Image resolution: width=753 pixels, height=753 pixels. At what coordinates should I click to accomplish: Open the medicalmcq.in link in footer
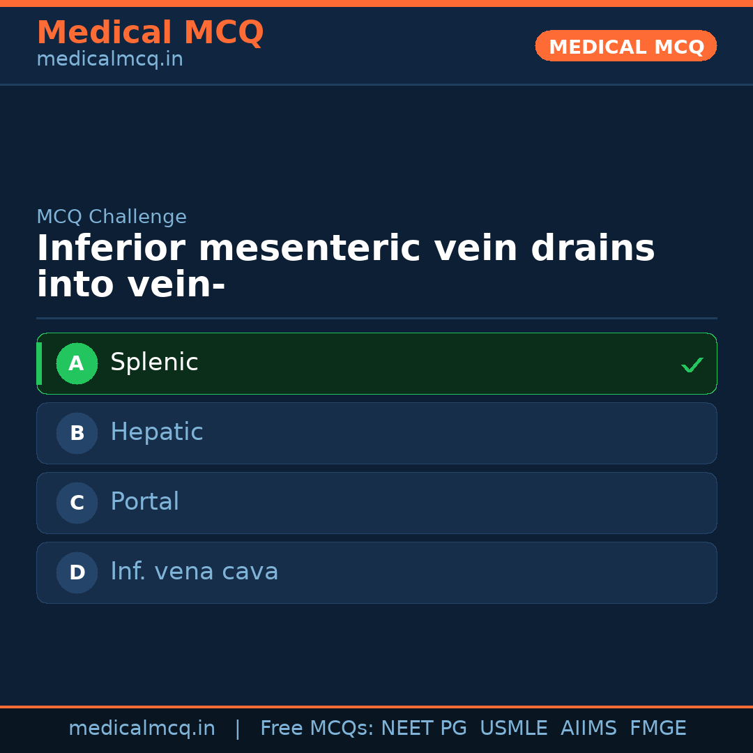[142, 728]
